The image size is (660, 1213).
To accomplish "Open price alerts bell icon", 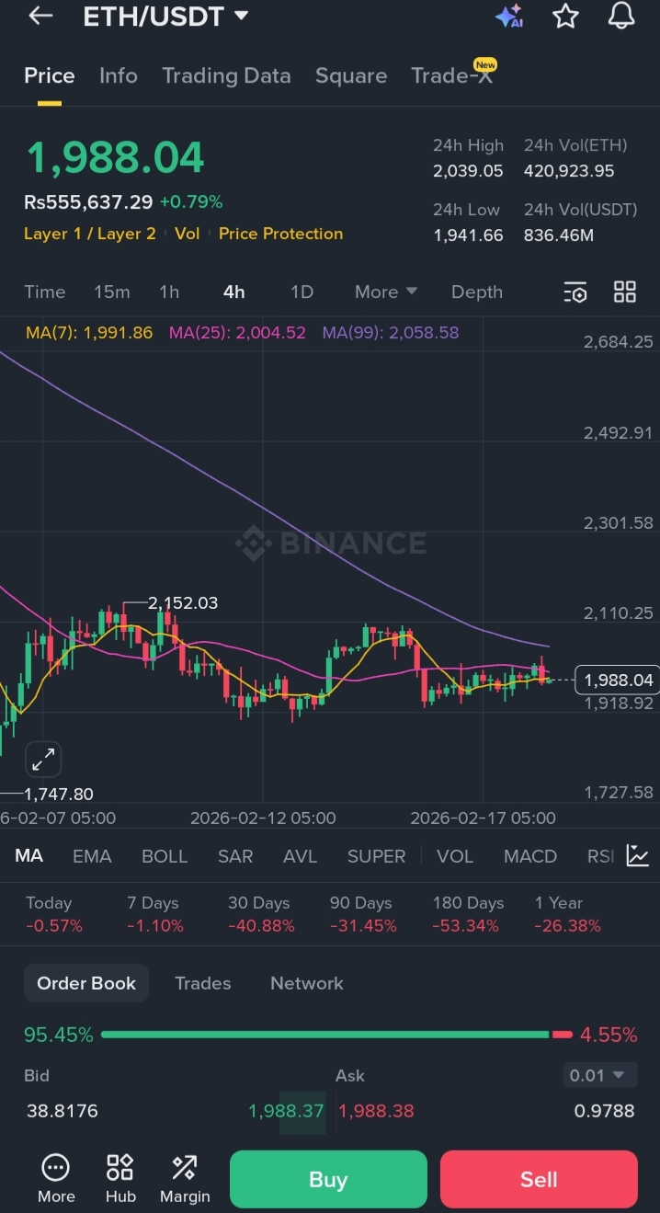I will pyautogui.click(x=622, y=16).
